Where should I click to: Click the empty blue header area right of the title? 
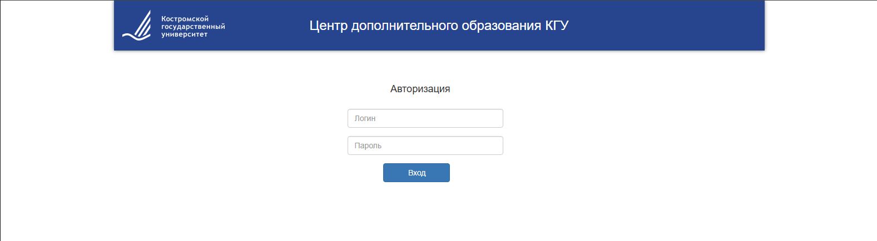point(667,26)
